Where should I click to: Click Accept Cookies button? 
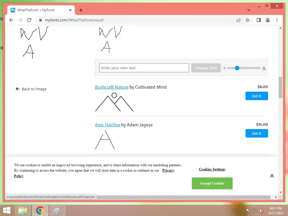(x=212, y=183)
